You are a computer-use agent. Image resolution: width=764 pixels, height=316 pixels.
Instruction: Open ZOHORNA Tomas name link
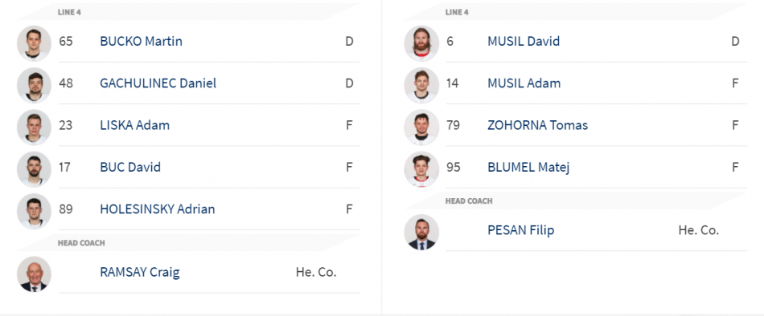pyautogui.click(x=537, y=125)
